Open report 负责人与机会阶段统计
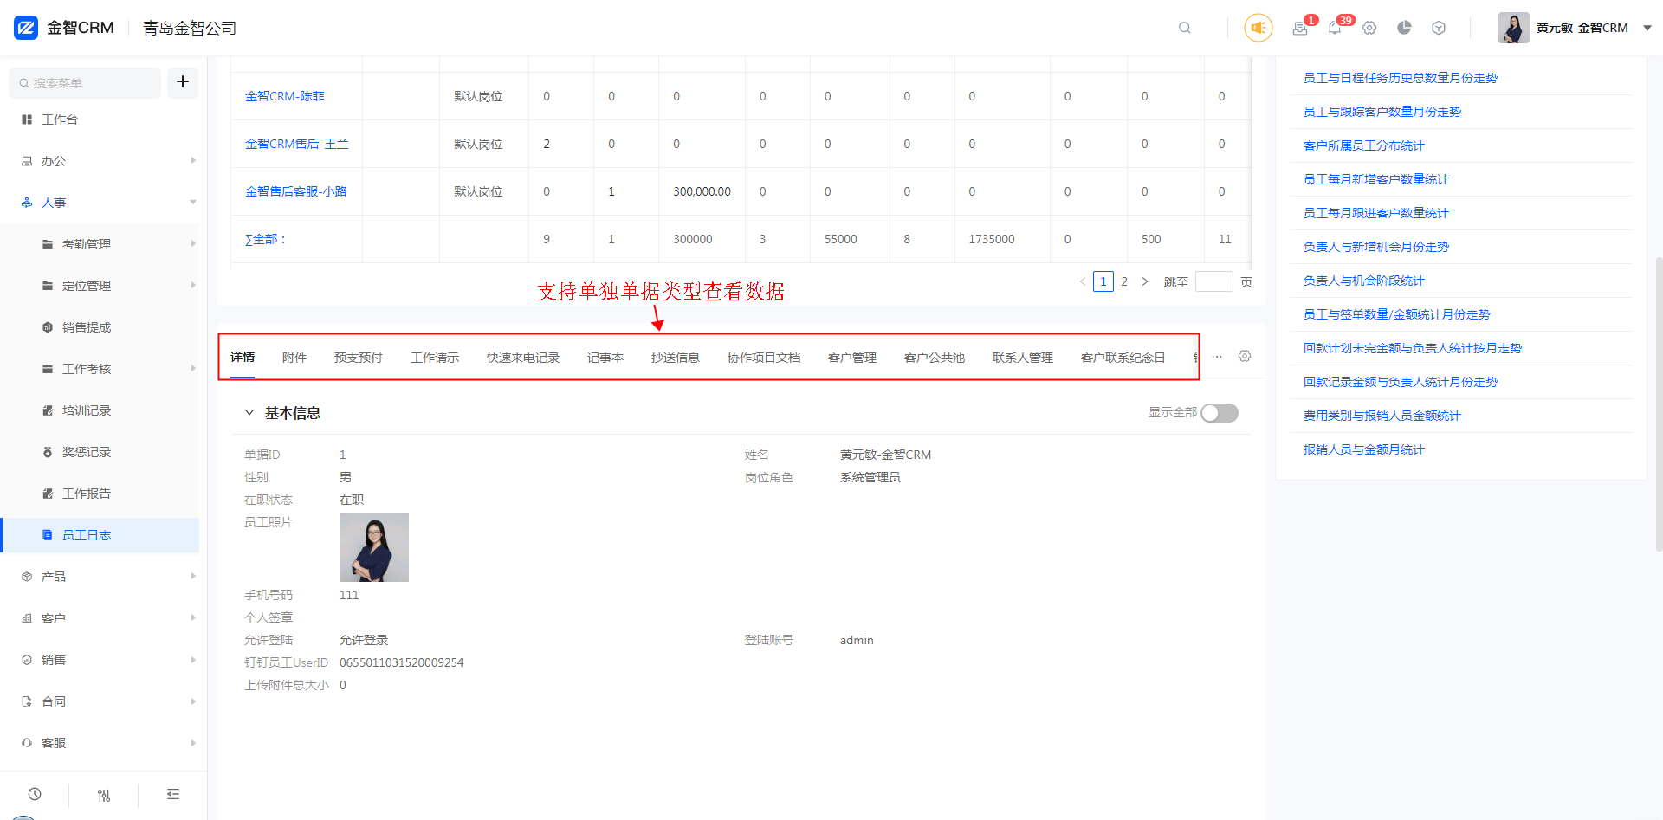1663x820 pixels. [1364, 281]
